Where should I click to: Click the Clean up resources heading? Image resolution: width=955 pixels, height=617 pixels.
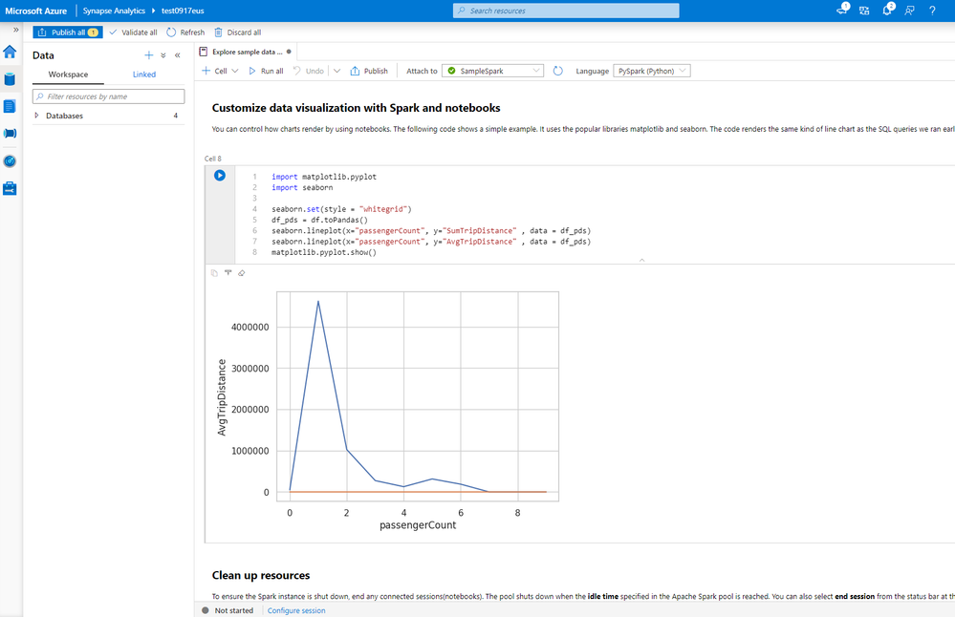click(261, 576)
